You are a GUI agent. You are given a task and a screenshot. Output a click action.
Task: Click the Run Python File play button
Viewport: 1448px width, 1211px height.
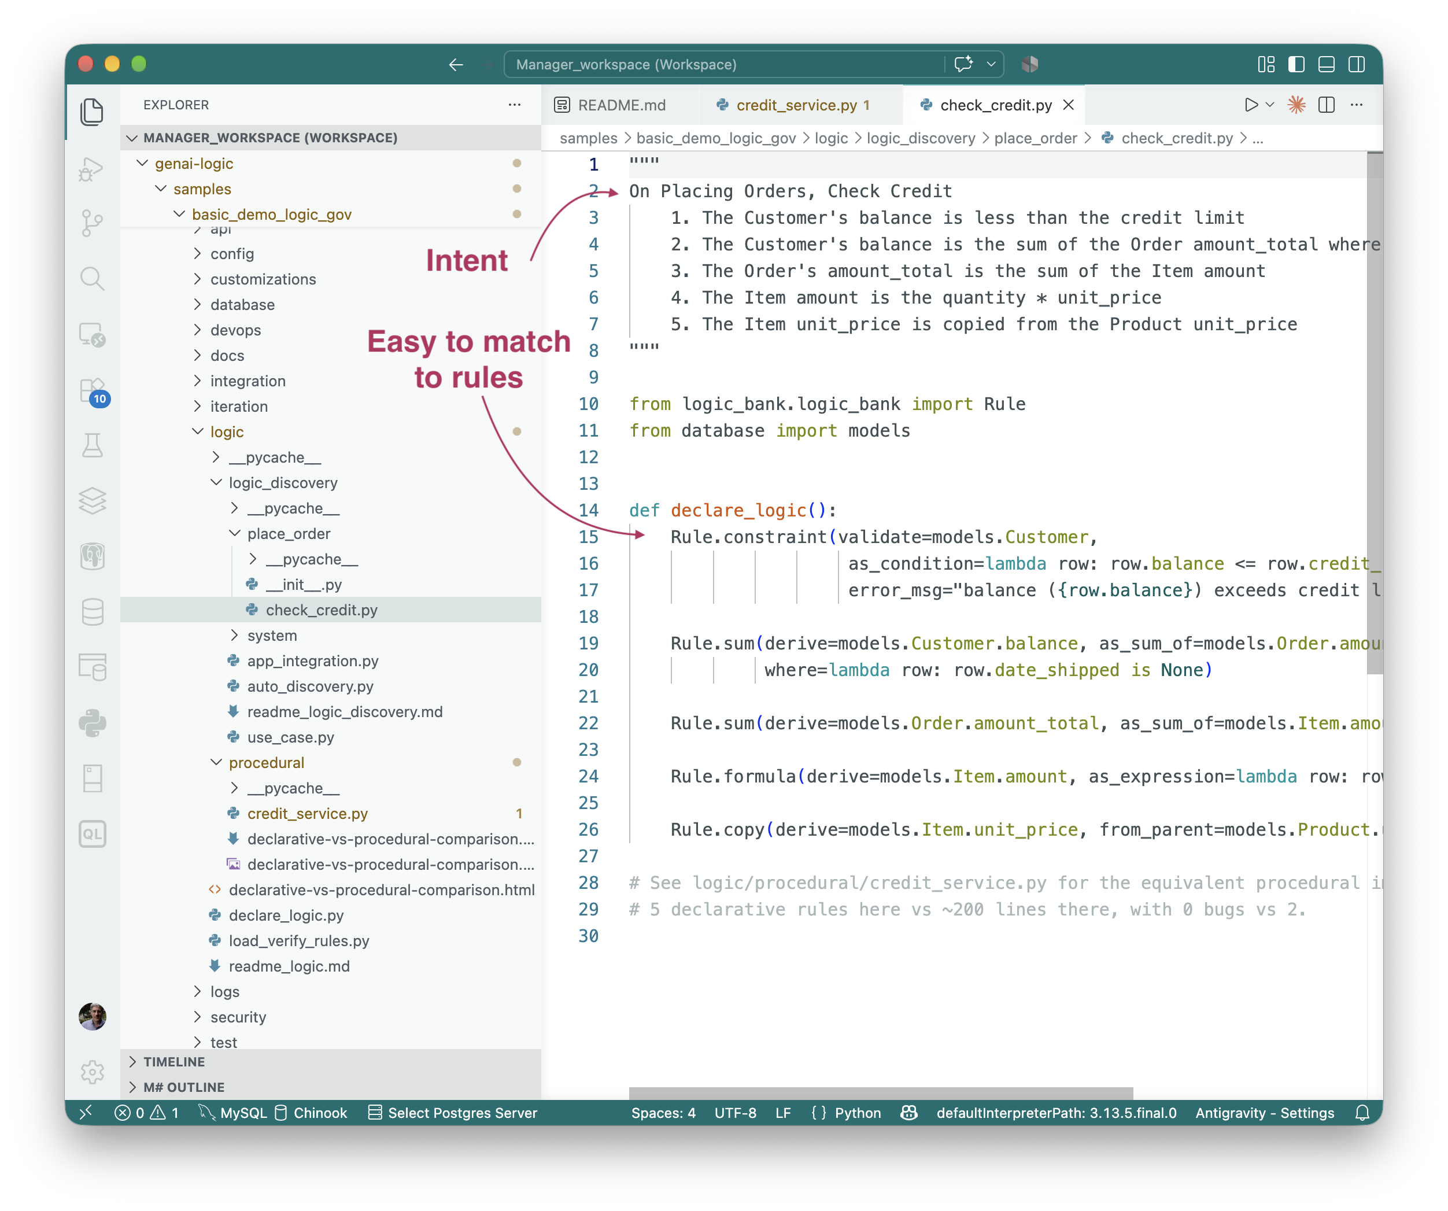coord(1251,105)
